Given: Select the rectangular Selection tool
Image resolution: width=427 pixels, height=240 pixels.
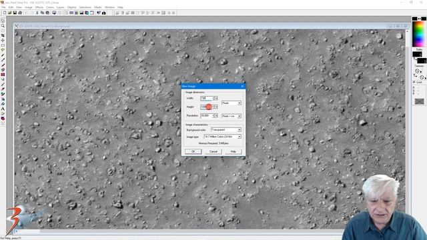Looking at the screenshot, I should 3,45.
